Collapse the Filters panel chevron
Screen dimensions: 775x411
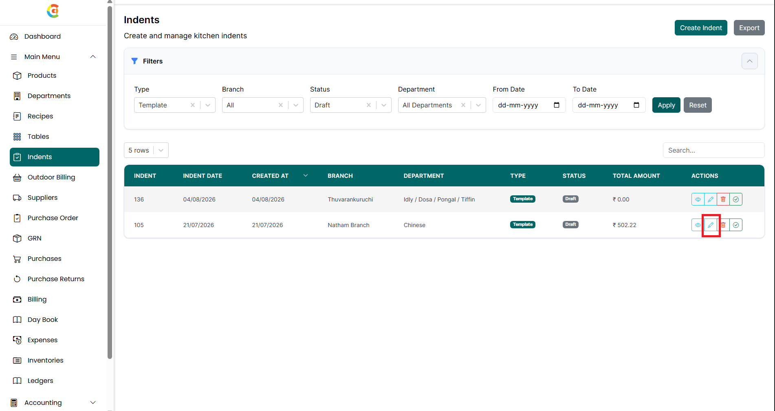tap(750, 61)
